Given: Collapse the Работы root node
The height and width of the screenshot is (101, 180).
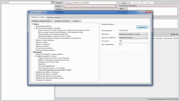Looking at the screenshot, I should 32,24.
